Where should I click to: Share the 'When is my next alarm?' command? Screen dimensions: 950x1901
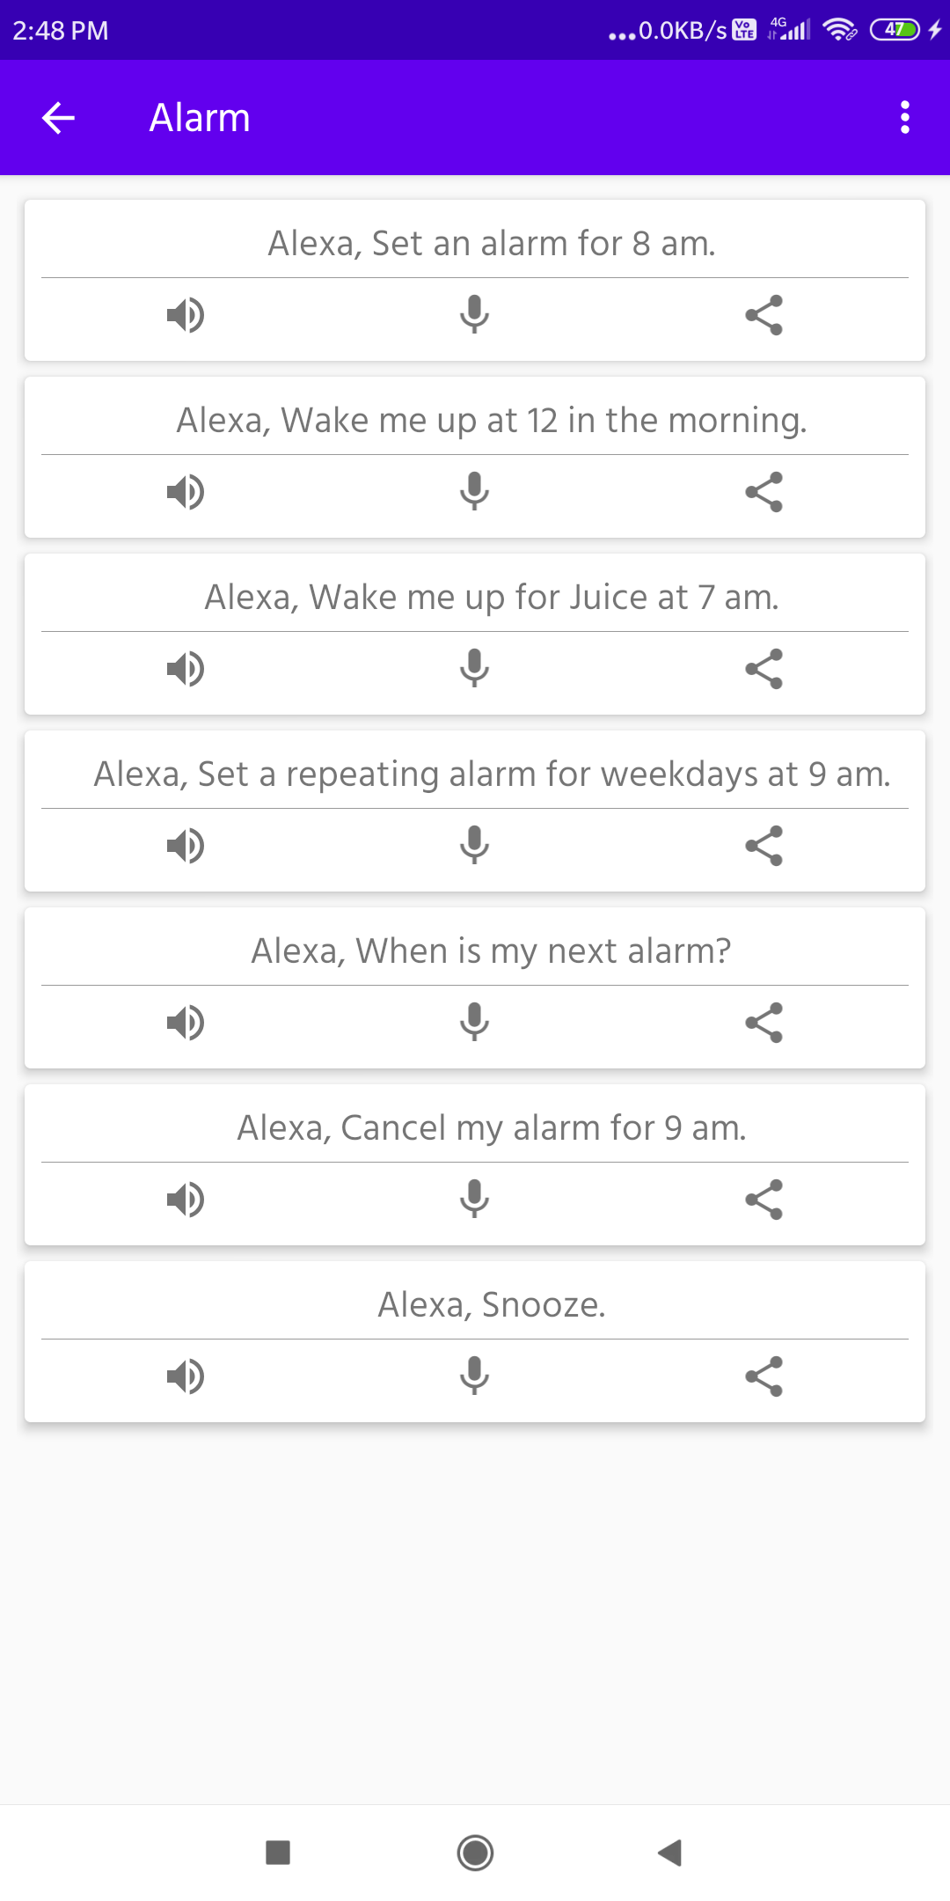point(764,1023)
